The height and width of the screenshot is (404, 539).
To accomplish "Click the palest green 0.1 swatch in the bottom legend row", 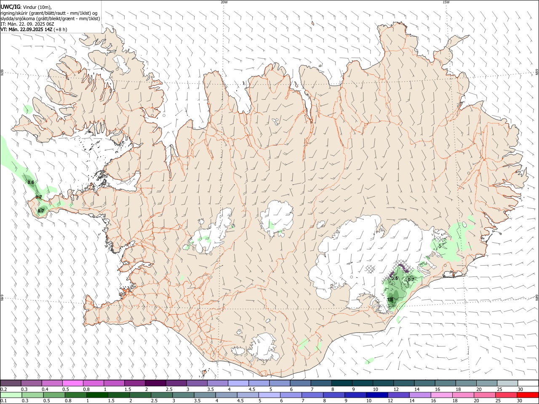I will click(x=11, y=395).
